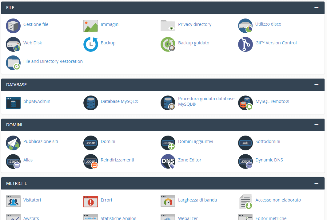327x220 pixels.
Task: Open the Gestione file link
Action: (x=36, y=24)
